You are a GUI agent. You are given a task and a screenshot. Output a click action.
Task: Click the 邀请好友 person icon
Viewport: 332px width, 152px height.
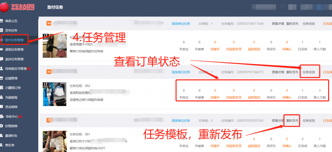[x=1, y=135]
